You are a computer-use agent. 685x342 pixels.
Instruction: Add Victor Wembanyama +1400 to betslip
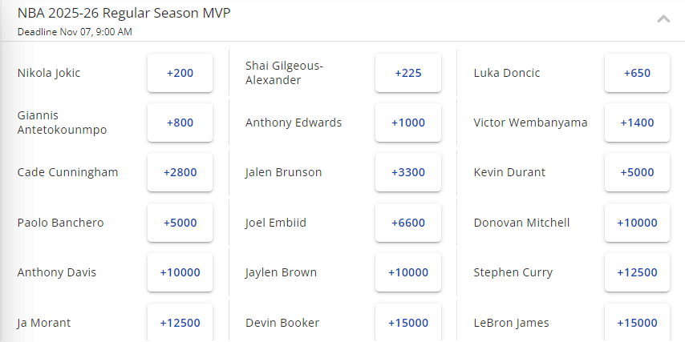coord(637,123)
